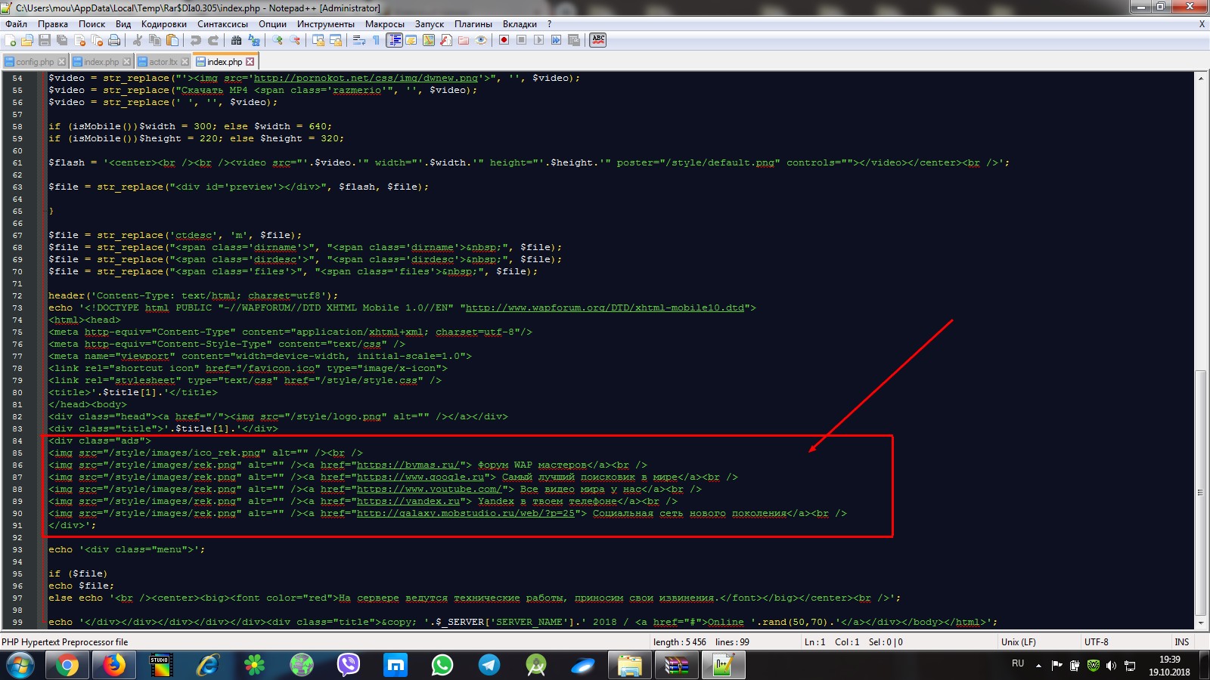The image size is (1210, 680).
Task: Close the active index.php tab
Action: [250, 62]
